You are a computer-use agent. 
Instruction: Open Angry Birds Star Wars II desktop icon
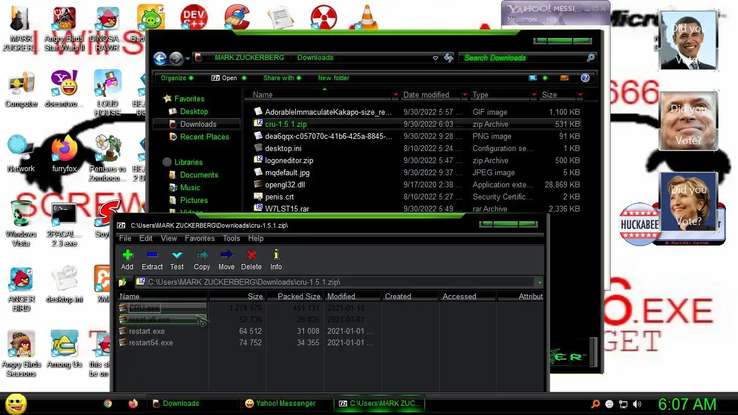pos(65,29)
